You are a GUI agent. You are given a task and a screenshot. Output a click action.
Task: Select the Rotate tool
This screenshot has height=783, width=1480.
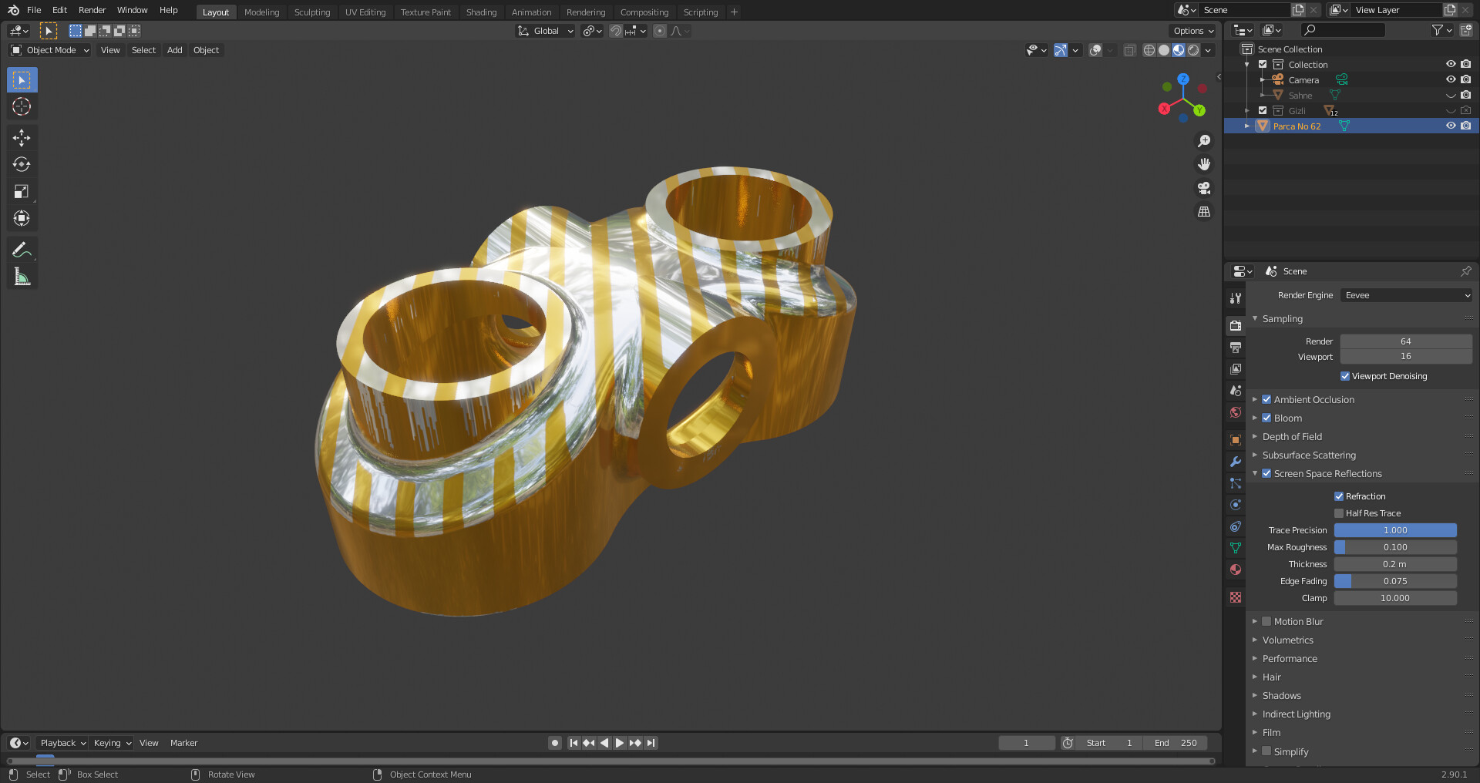22,165
